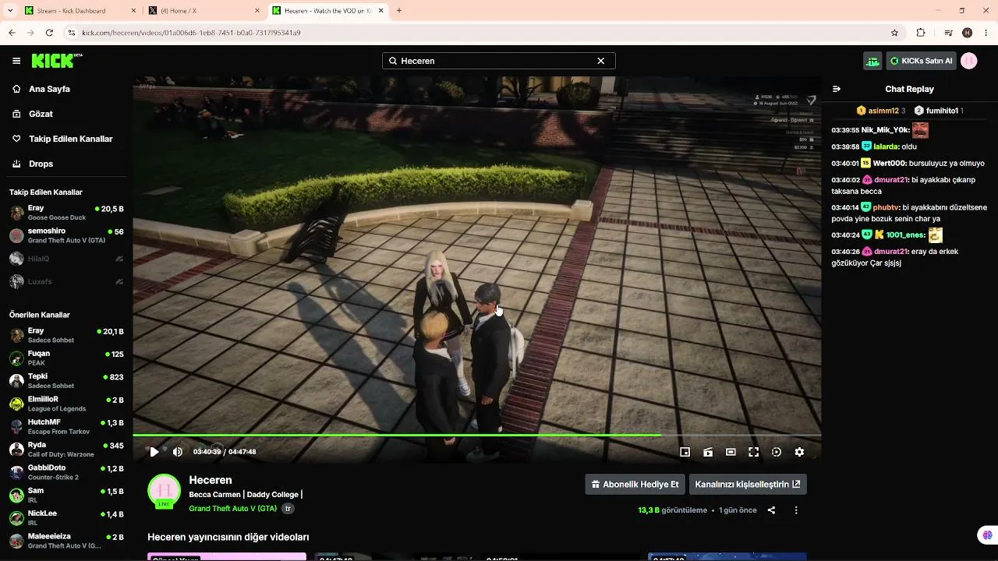Click the emote in Nik_Mik_Y0k's message
The width and height of the screenshot is (998, 561).
pyautogui.click(x=921, y=130)
